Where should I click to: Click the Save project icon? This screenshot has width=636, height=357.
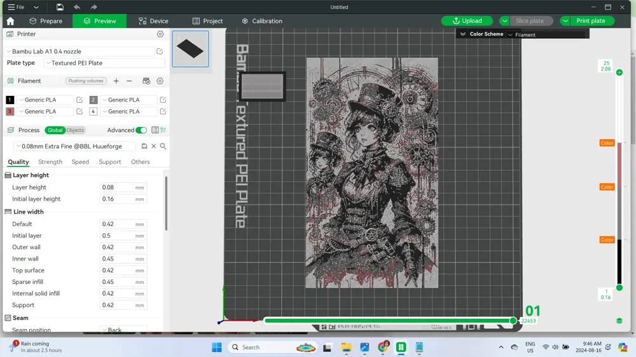(60, 7)
